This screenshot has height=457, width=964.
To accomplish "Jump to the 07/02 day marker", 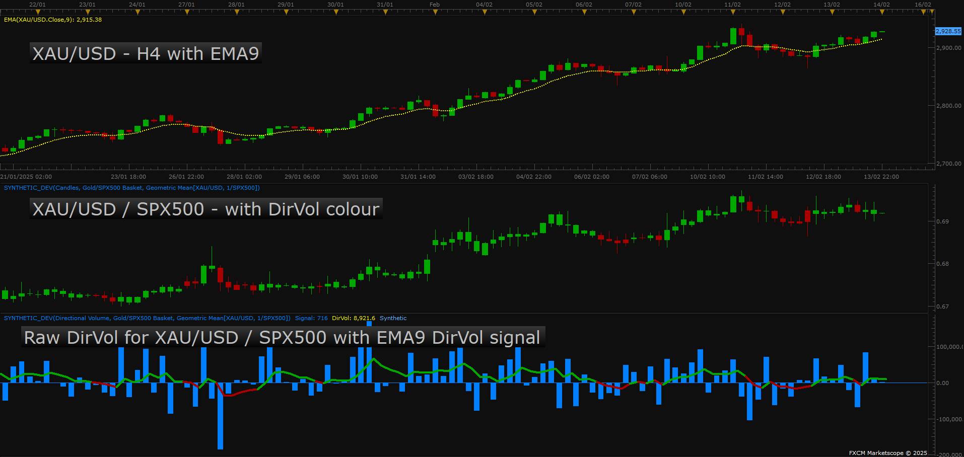I will pos(634,12).
